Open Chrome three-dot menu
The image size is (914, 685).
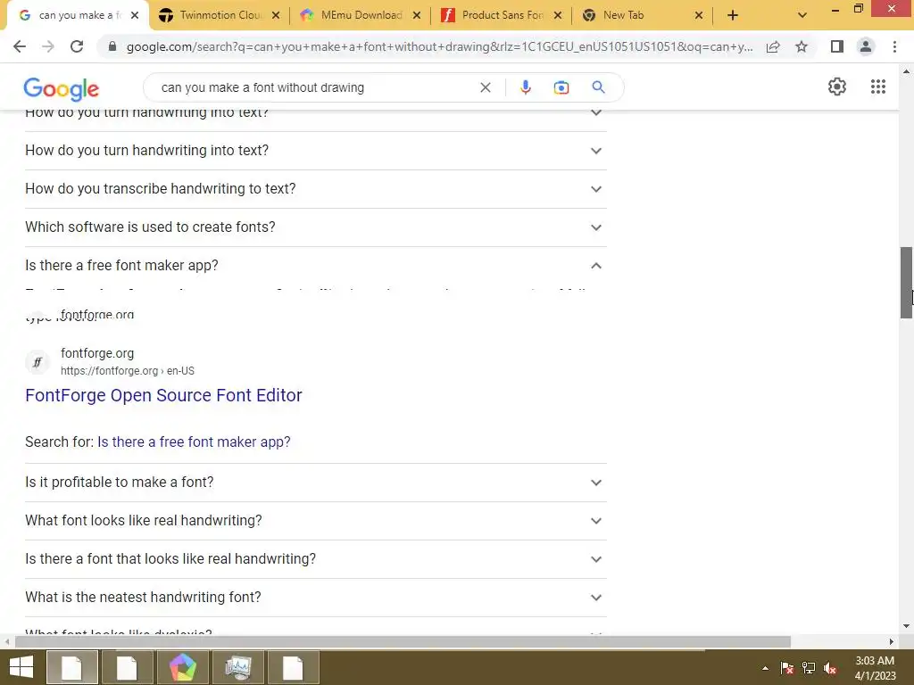click(894, 46)
